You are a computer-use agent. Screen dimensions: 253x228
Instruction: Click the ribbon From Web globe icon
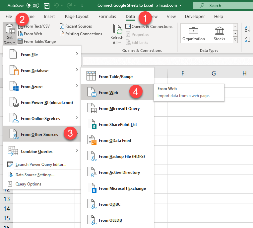[x=21, y=34]
